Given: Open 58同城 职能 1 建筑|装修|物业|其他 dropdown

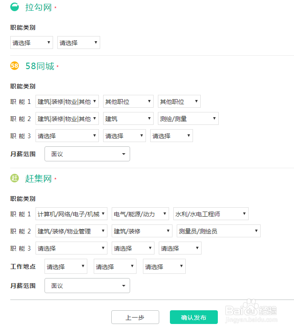Looking at the screenshot, I should [67, 102].
